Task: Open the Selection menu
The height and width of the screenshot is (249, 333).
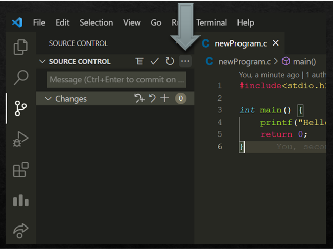Action: [96, 22]
